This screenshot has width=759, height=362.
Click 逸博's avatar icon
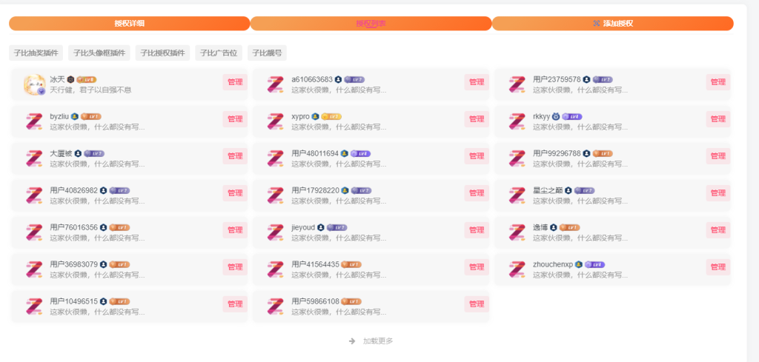pos(517,232)
